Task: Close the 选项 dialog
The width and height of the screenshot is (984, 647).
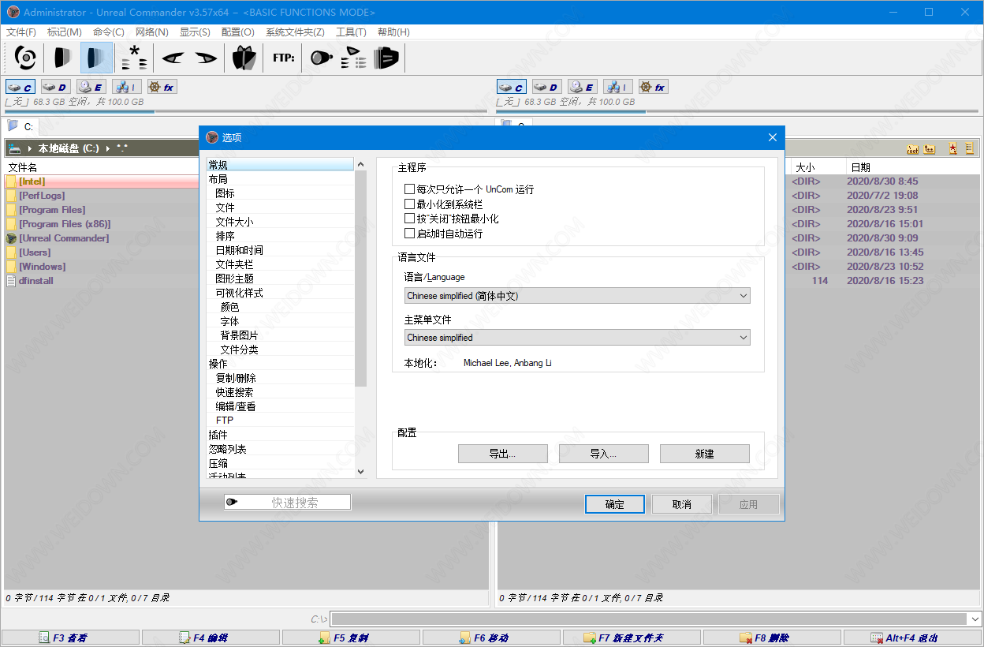Action: point(773,137)
